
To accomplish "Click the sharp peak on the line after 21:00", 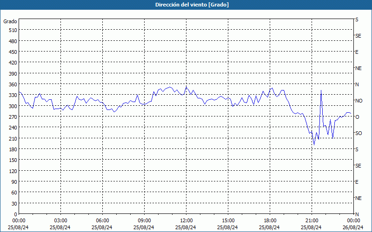I will click(x=321, y=90).
